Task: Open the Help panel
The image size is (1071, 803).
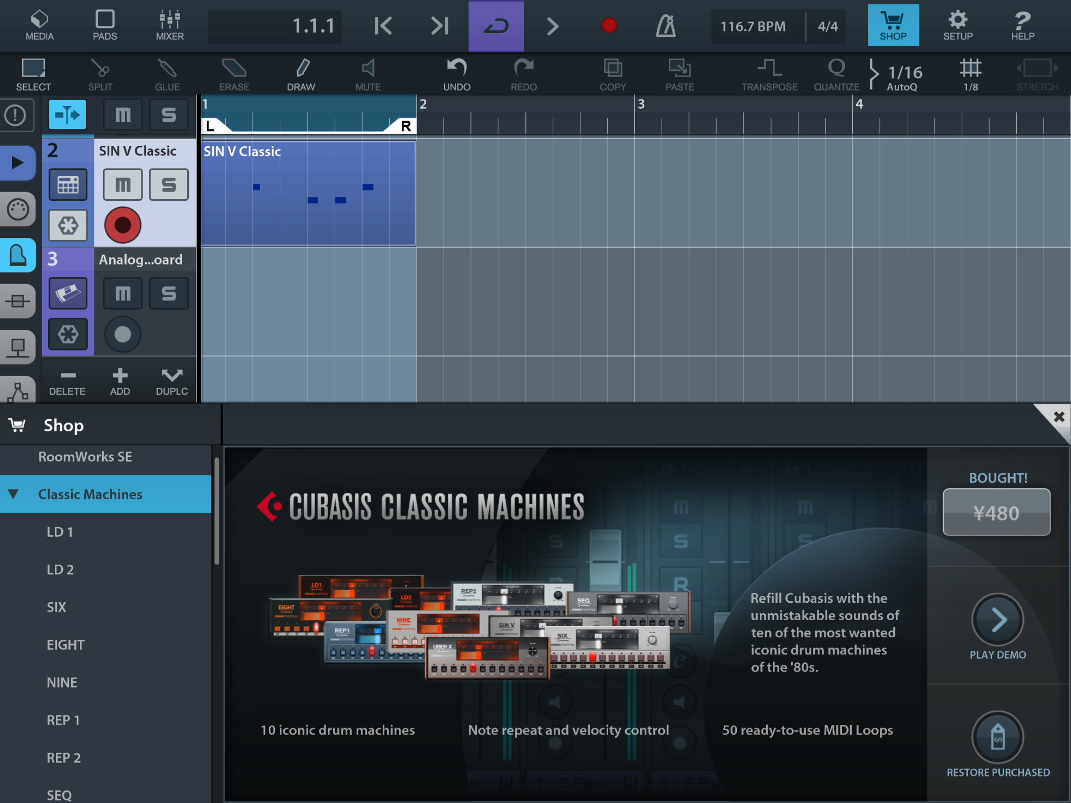Action: (1022, 26)
